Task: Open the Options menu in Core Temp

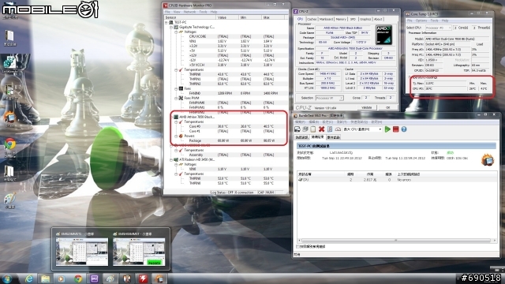Action: [421, 21]
